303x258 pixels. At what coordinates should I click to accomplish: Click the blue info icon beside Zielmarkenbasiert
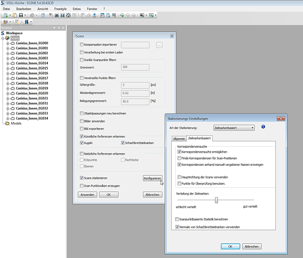point(263,126)
